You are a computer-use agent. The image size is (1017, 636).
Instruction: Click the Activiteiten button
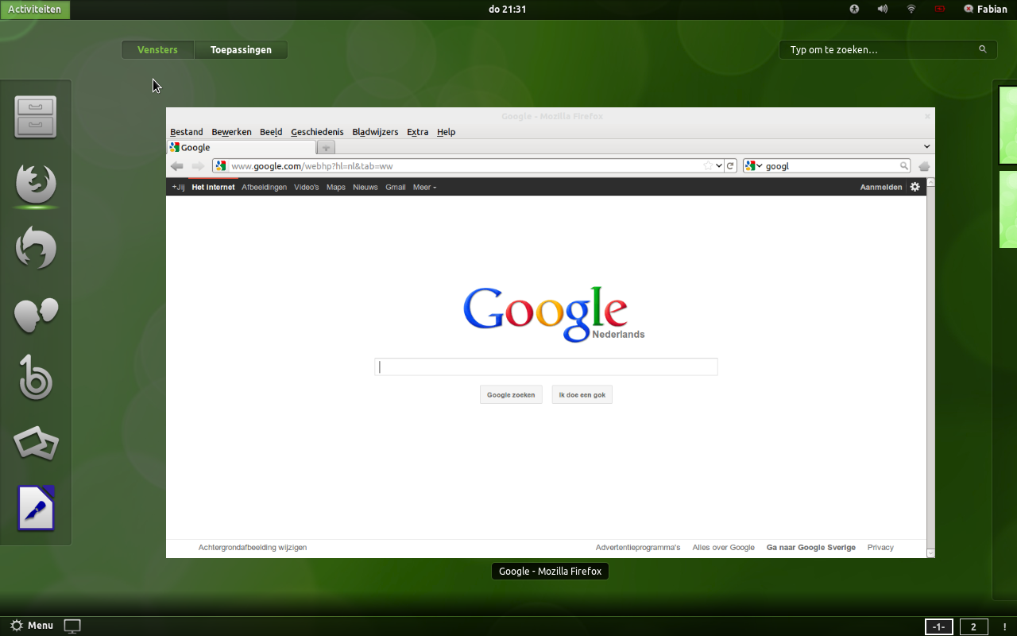tap(35, 10)
